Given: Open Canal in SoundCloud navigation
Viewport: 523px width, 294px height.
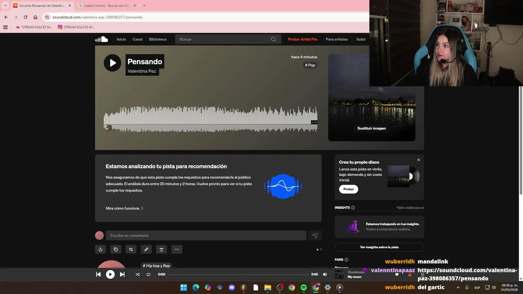Looking at the screenshot, I should tap(137, 39).
